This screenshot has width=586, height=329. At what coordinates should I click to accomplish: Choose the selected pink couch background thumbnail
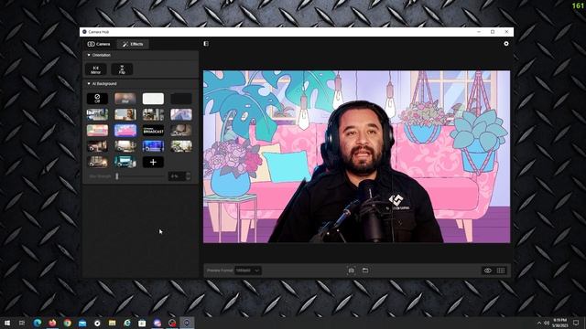[x=125, y=131]
